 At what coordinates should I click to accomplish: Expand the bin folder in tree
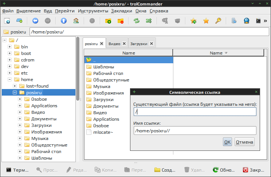coord(10,47)
